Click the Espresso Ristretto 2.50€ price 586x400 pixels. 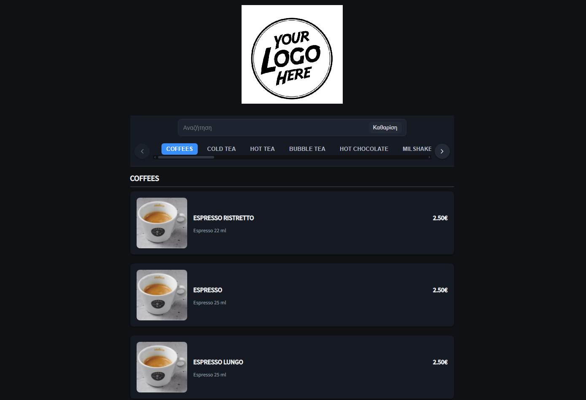tap(440, 218)
